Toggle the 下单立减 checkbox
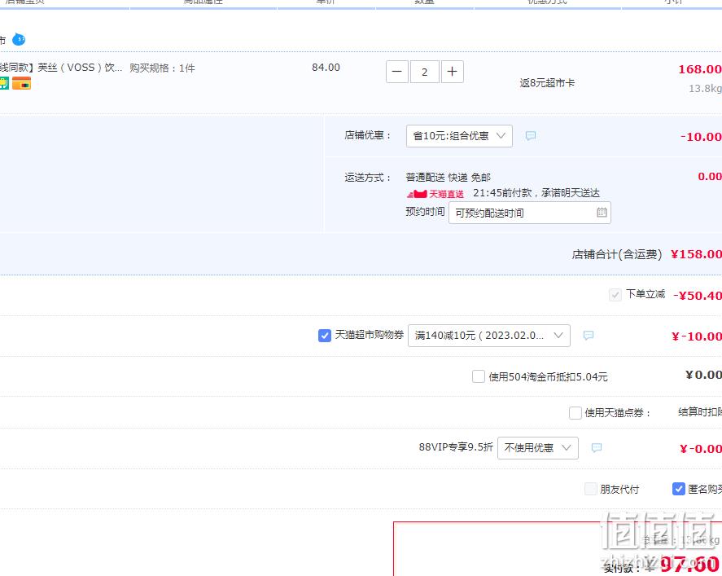Image resolution: width=722 pixels, height=576 pixels. (x=615, y=295)
